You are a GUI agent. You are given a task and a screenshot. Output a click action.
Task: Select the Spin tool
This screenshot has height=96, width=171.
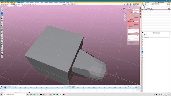point(2,45)
